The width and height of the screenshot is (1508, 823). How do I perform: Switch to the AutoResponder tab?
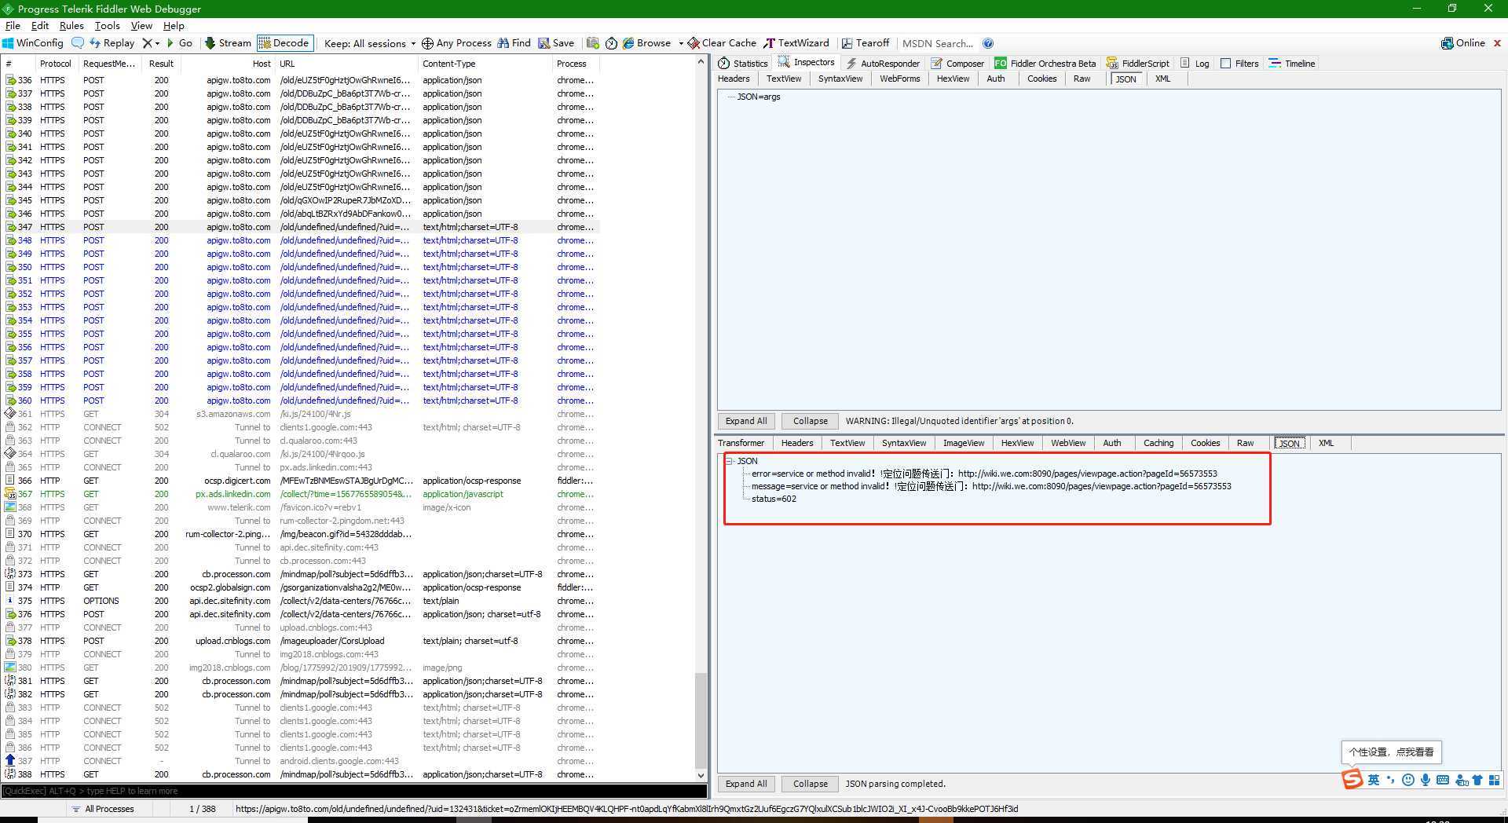882,64
